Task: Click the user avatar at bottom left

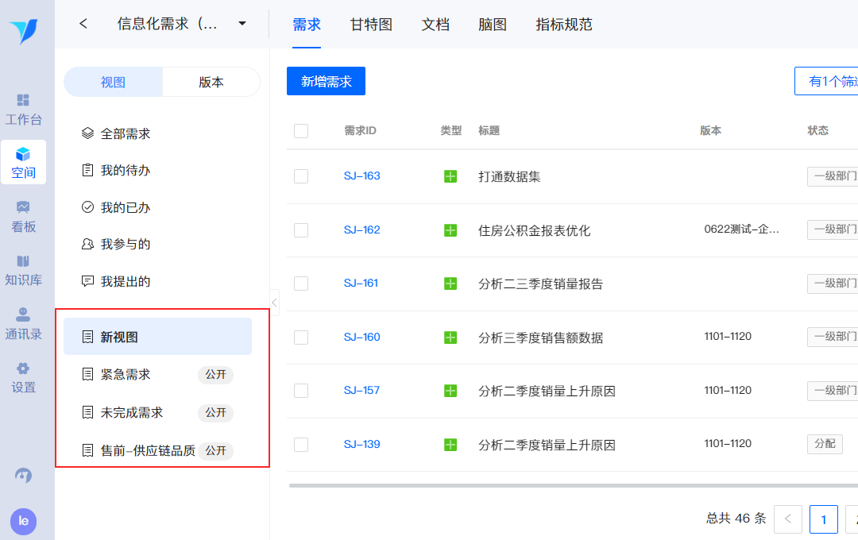Action: (x=23, y=521)
